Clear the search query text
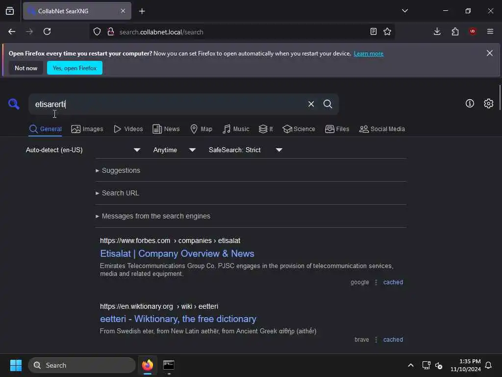The width and height of the screenshot is (502, 377). coord(311,104)
